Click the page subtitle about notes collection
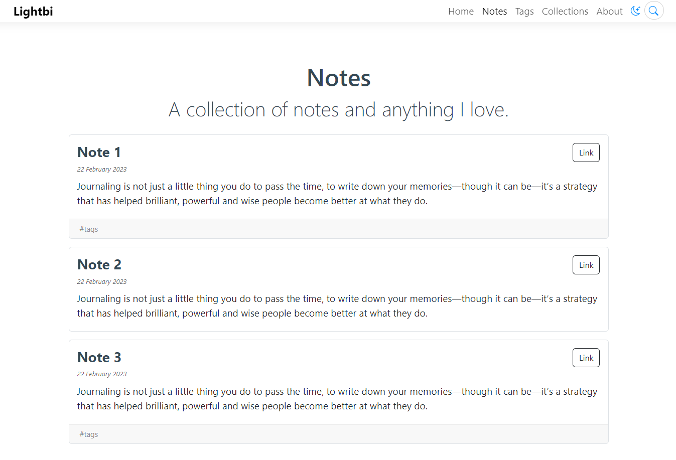 (x=338, y=110)
